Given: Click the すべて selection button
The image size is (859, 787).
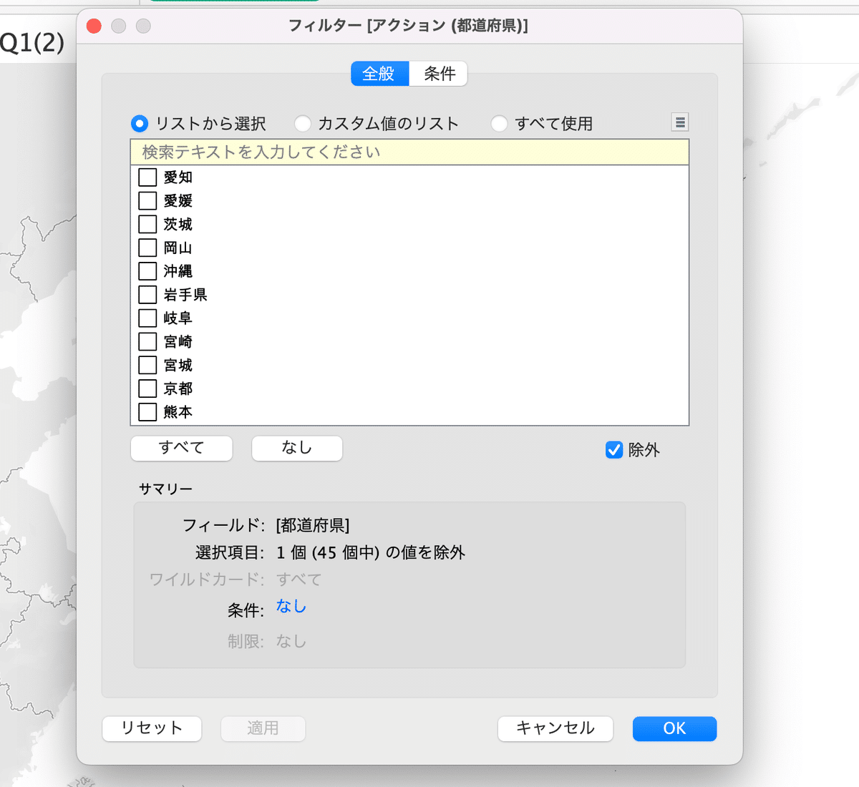Looking at the screenshot, I should tap(181, 448).
